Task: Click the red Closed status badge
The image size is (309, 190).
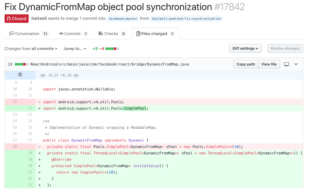Action: tap(16, 19)
